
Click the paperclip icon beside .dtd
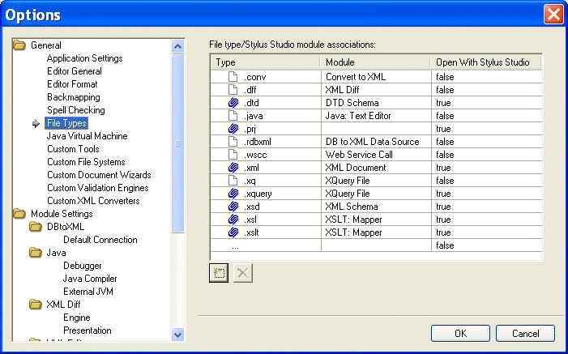click(233, 103)
